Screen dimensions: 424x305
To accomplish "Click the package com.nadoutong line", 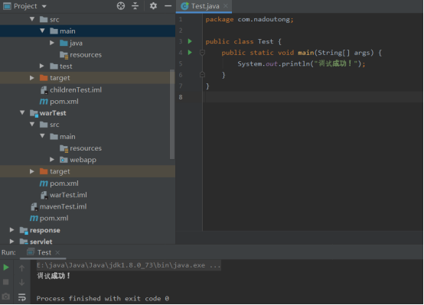I will click(250, 19).
